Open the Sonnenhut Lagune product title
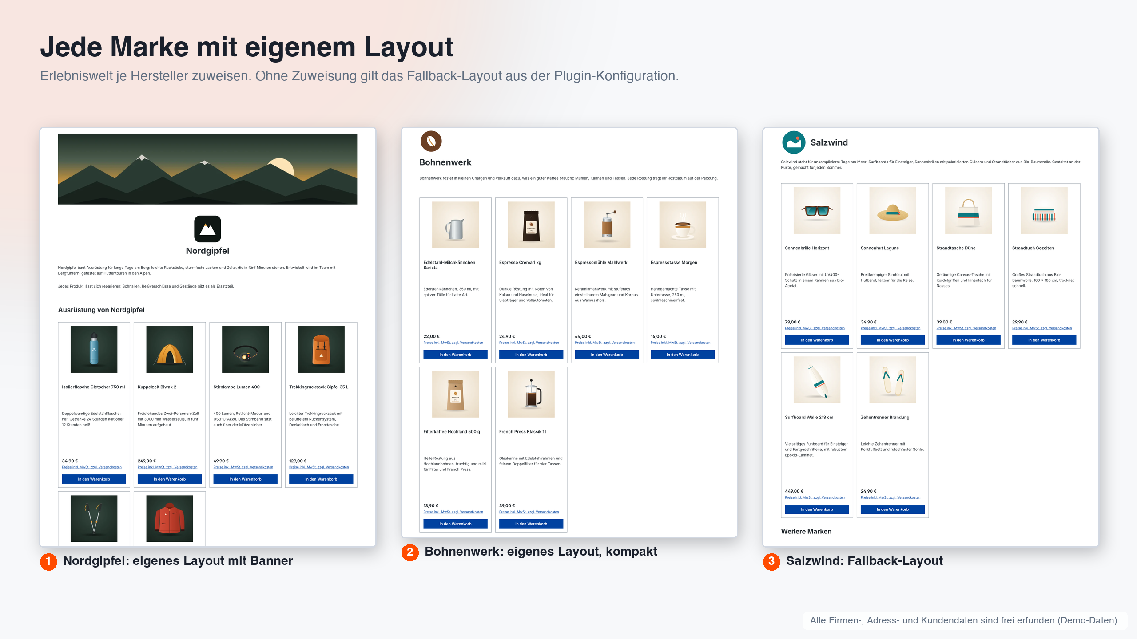 (x=879, y=248)
